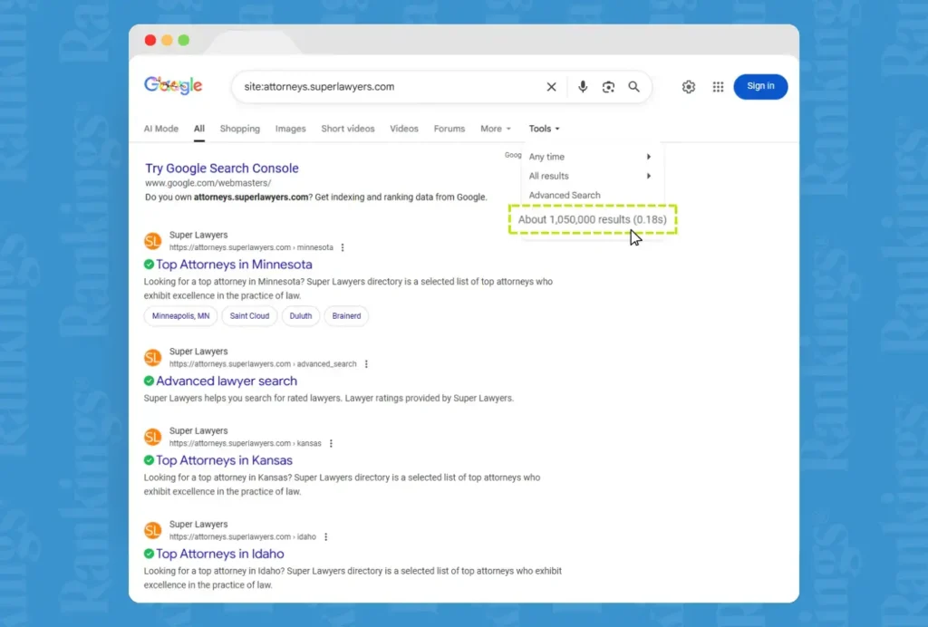
Task: Switch to AI Mode tab
Action: click(161, 129)
